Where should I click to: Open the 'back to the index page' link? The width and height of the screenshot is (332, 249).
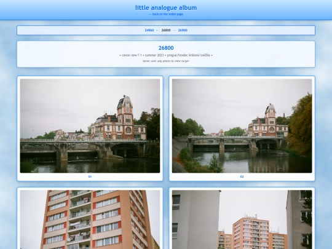click(166, 14)
